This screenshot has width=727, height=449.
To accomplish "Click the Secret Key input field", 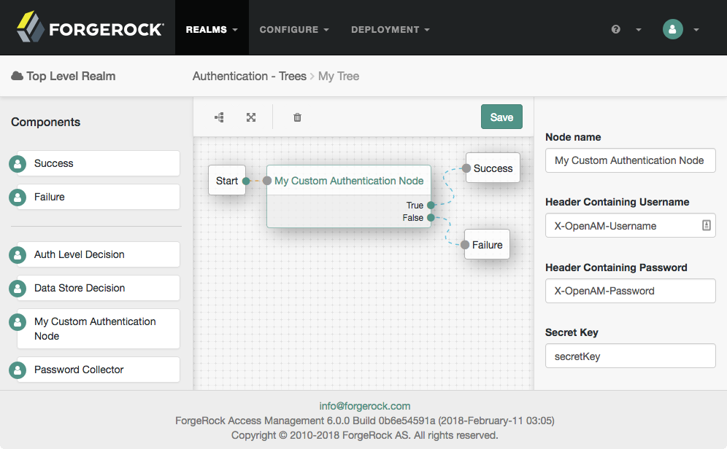I will [630, 356].
